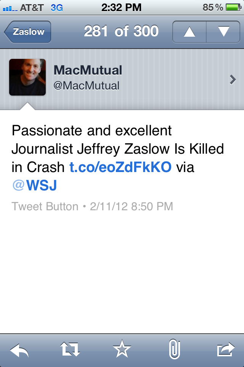Expand MacMutual profile with right chevron

click(x=233, y=80)
